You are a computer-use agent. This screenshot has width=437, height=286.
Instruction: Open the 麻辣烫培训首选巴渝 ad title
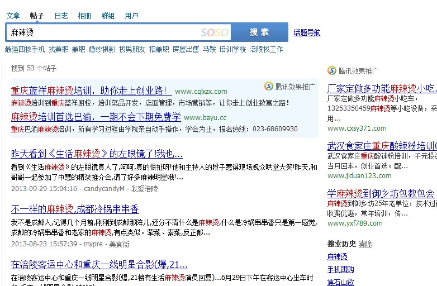pos(96,117)
